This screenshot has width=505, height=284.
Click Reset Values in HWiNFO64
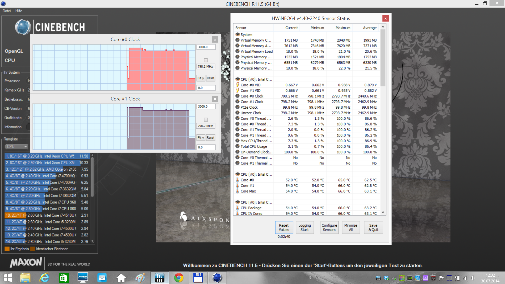(x=284, y=227)
